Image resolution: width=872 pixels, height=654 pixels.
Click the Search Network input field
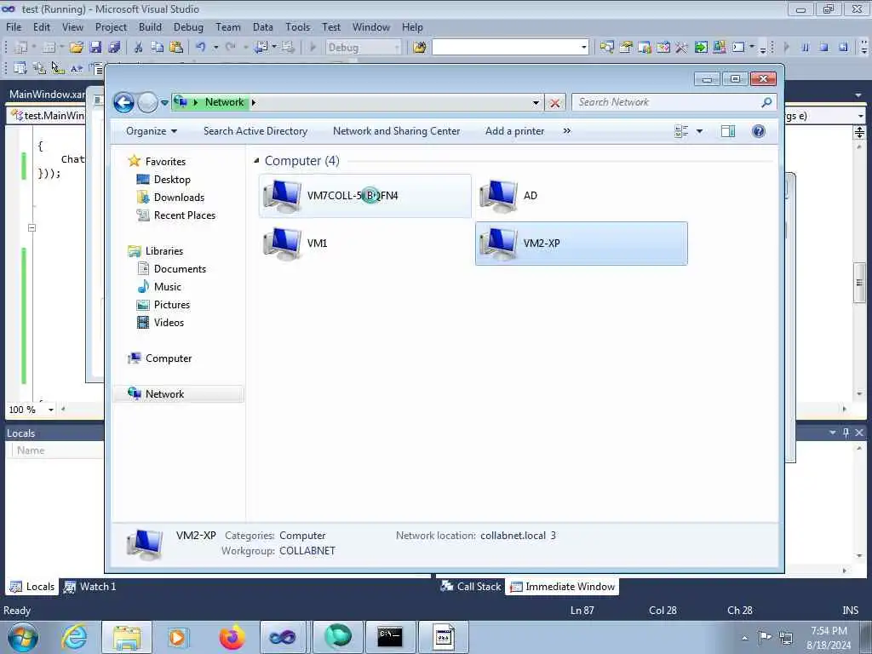click(x=668, y=102)
